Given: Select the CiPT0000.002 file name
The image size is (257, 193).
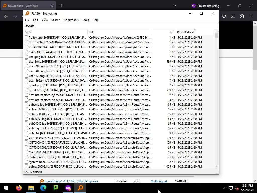Looking at the screenshot, I should pyautogui.click(x=58, y=147).
